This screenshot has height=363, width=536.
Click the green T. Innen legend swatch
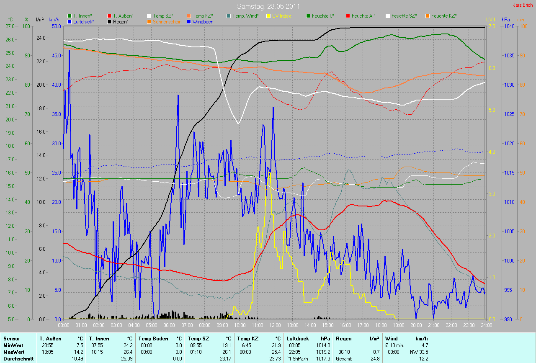tap(70, 16)
